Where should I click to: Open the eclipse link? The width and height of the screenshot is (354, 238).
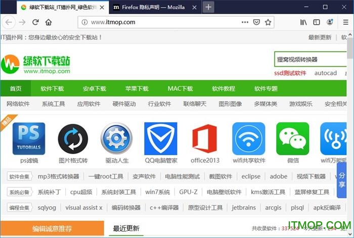click(x=251, y=176)
